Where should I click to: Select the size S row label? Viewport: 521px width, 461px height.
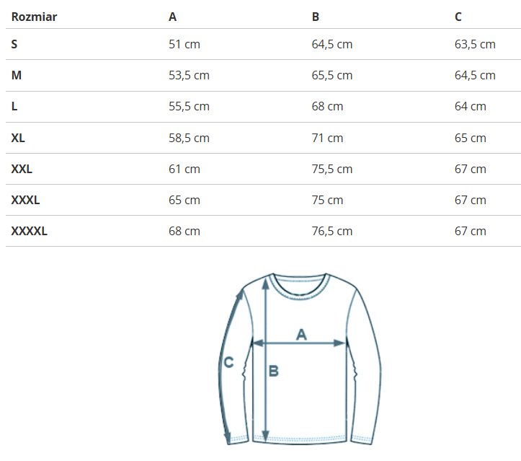[14, 44]
